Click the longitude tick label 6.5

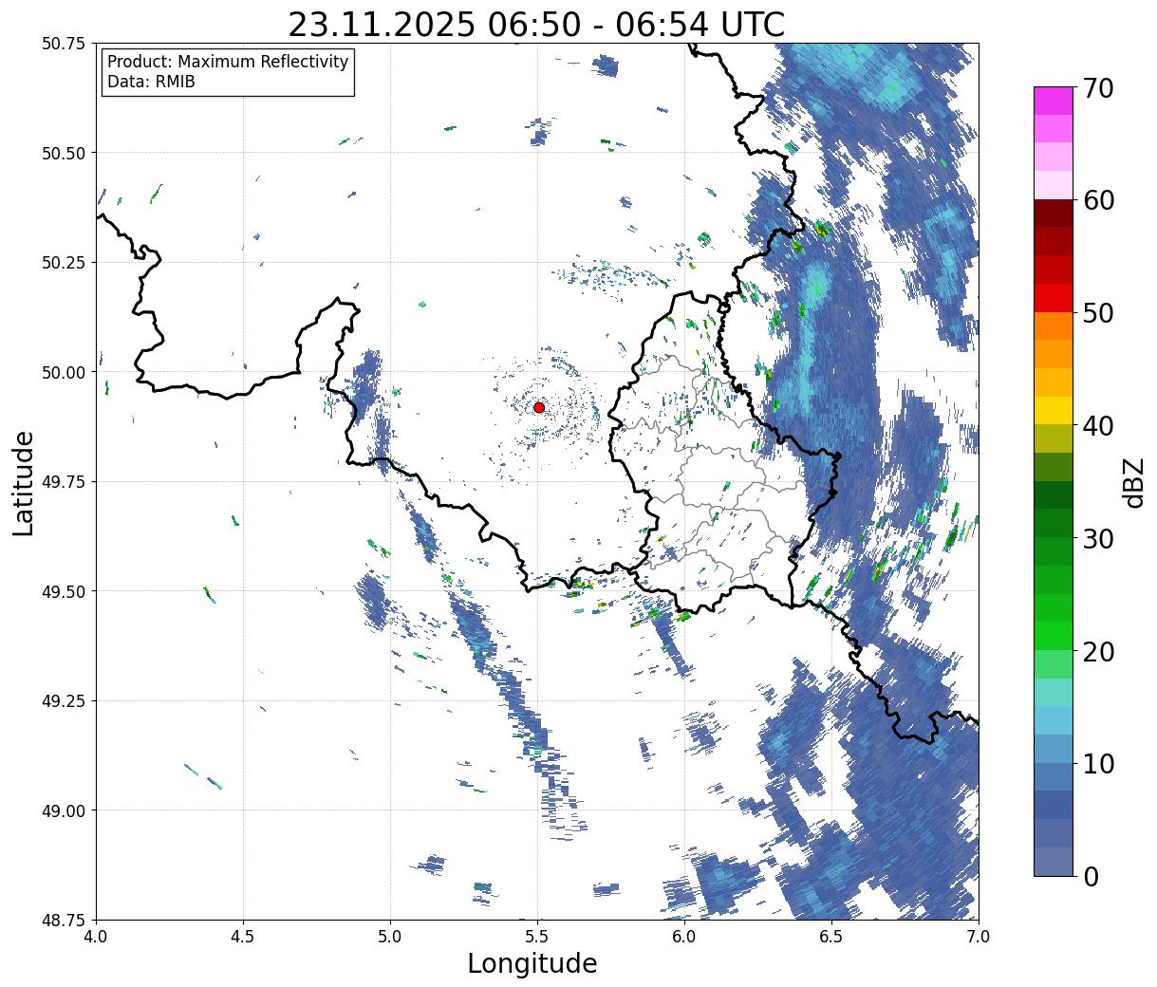(x=831, y=936)
